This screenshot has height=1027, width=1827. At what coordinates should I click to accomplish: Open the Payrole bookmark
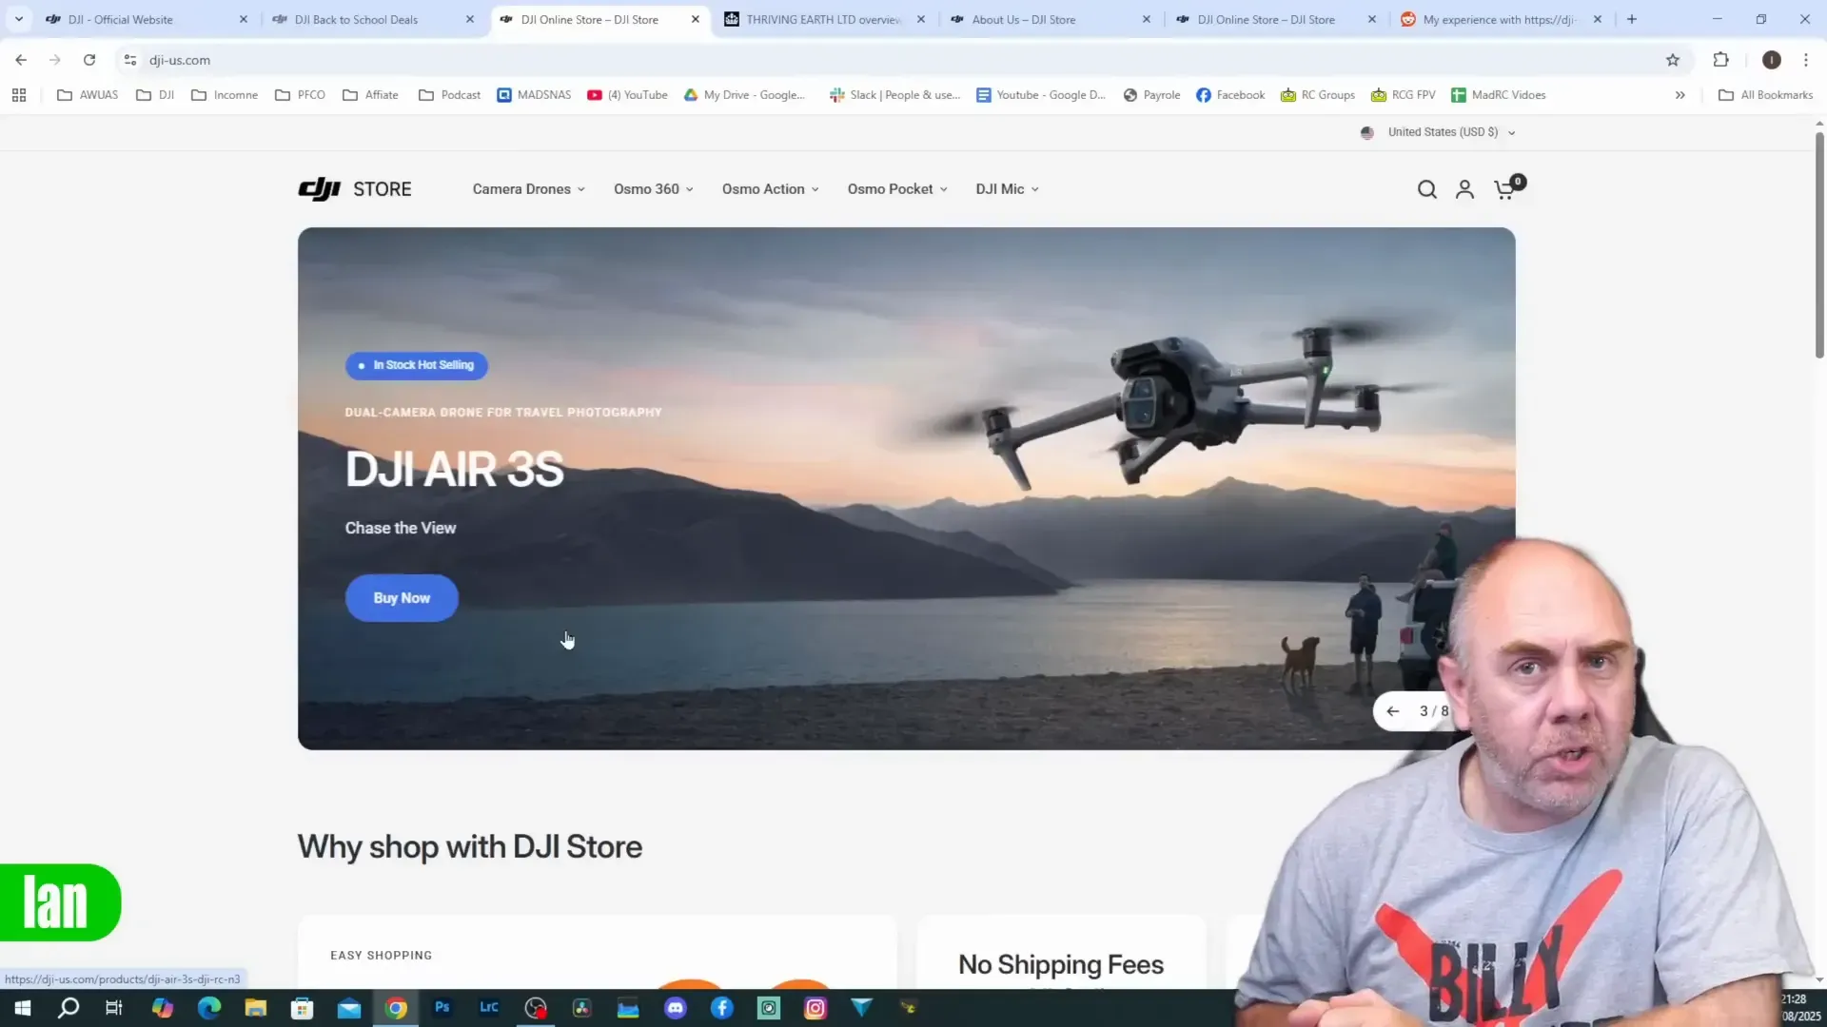(x=1151, y=95)
